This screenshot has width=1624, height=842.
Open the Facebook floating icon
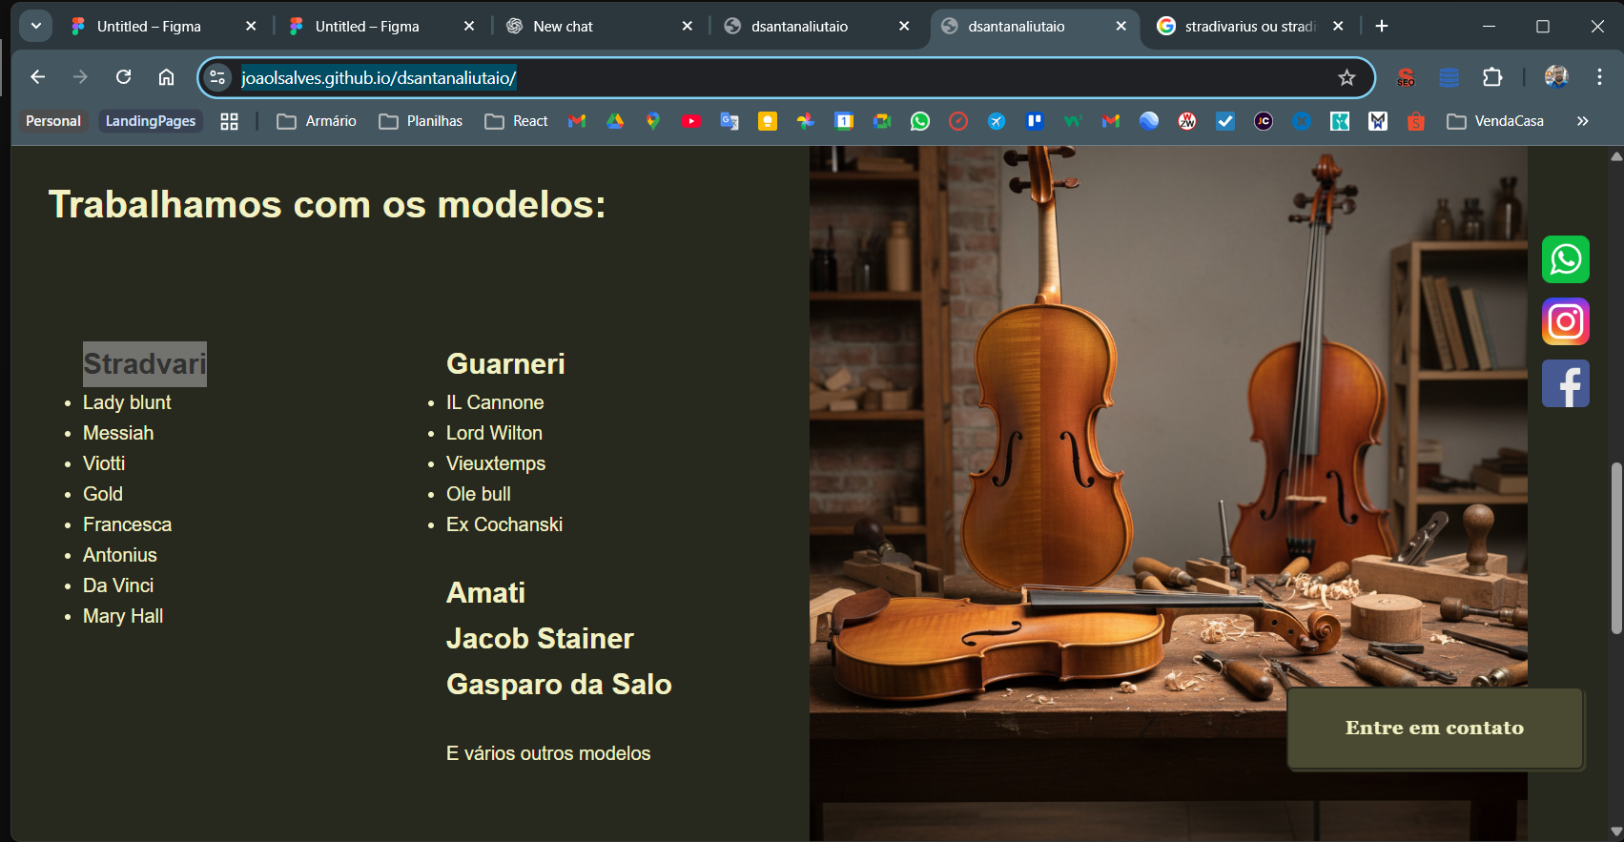(1566, 383)
